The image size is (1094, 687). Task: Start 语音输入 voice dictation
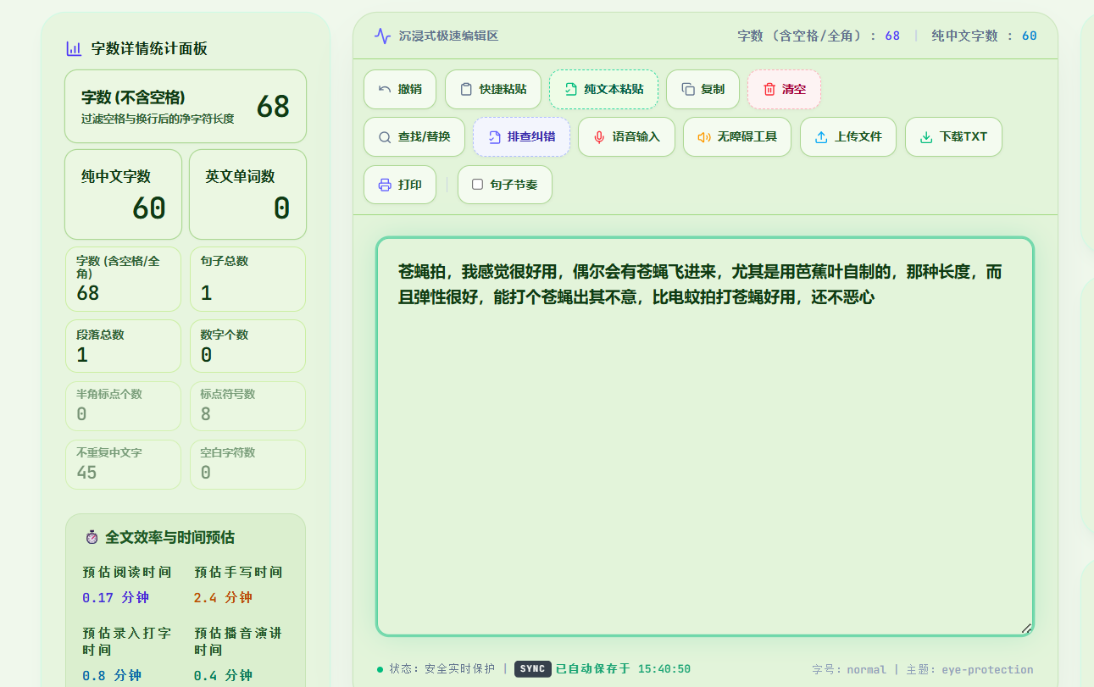pos(626,136)
